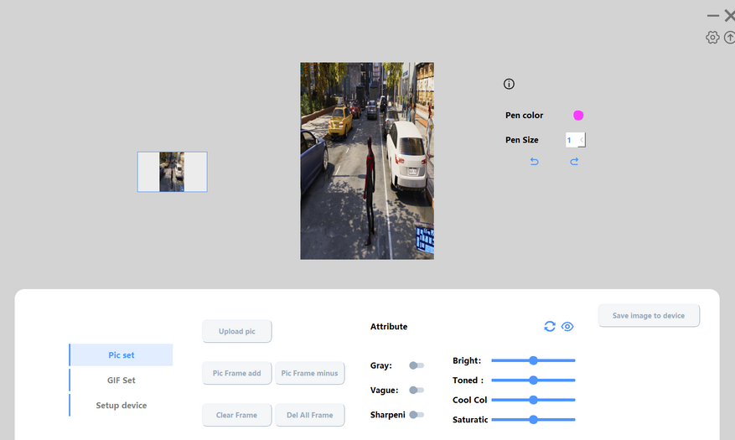Click the Pic Frame add button

[x=237, y=373]
